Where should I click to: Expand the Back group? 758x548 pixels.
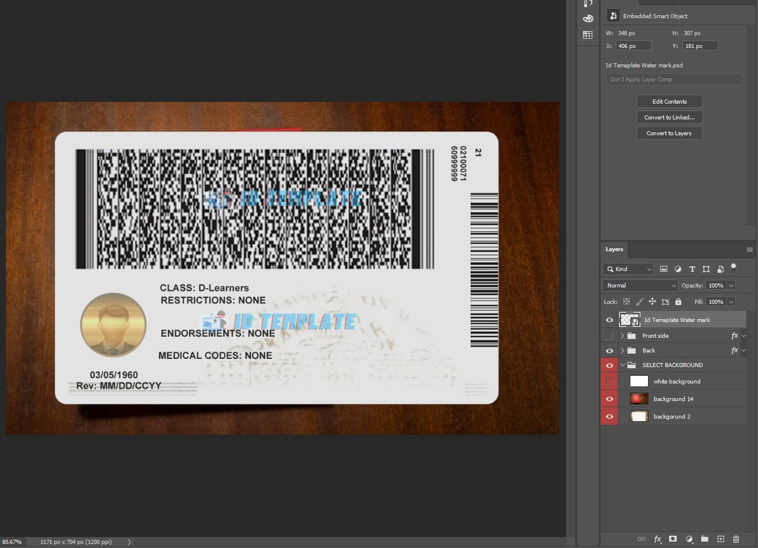tap(622, 350)
